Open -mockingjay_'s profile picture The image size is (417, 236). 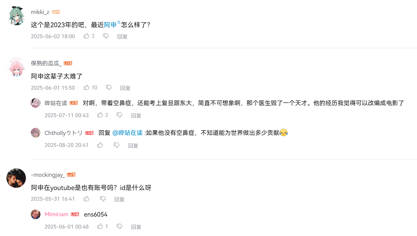tap(16, 178)
